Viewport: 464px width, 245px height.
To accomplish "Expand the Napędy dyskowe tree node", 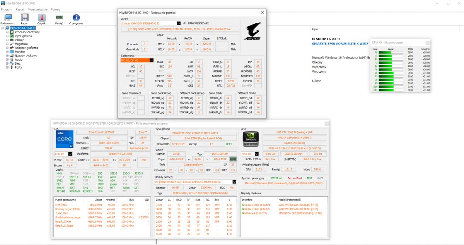I will coord(7,55).
